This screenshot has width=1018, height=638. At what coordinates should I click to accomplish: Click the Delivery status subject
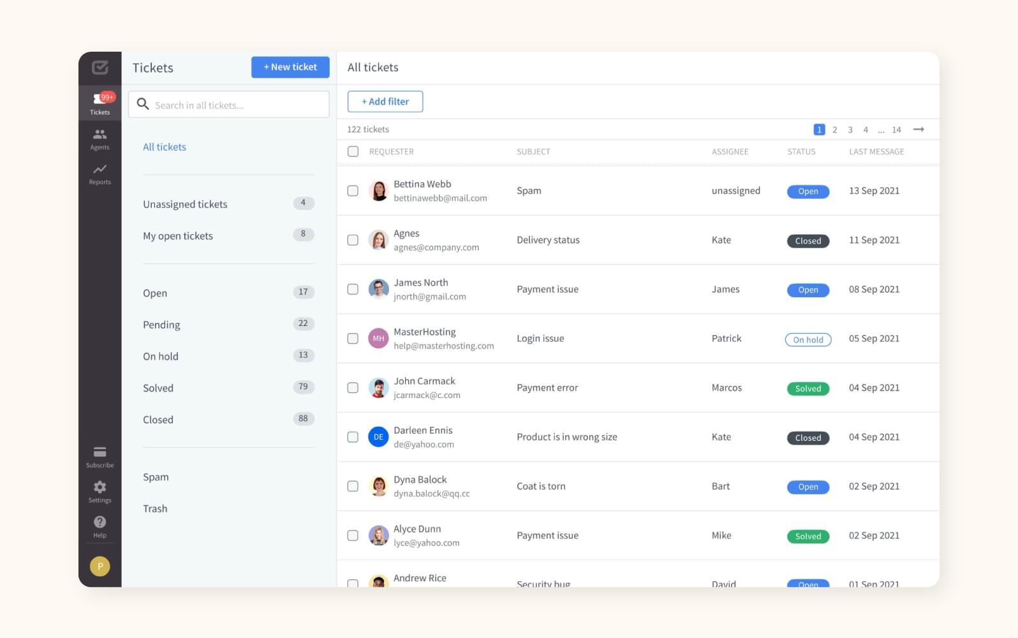(x=548, y=240)
